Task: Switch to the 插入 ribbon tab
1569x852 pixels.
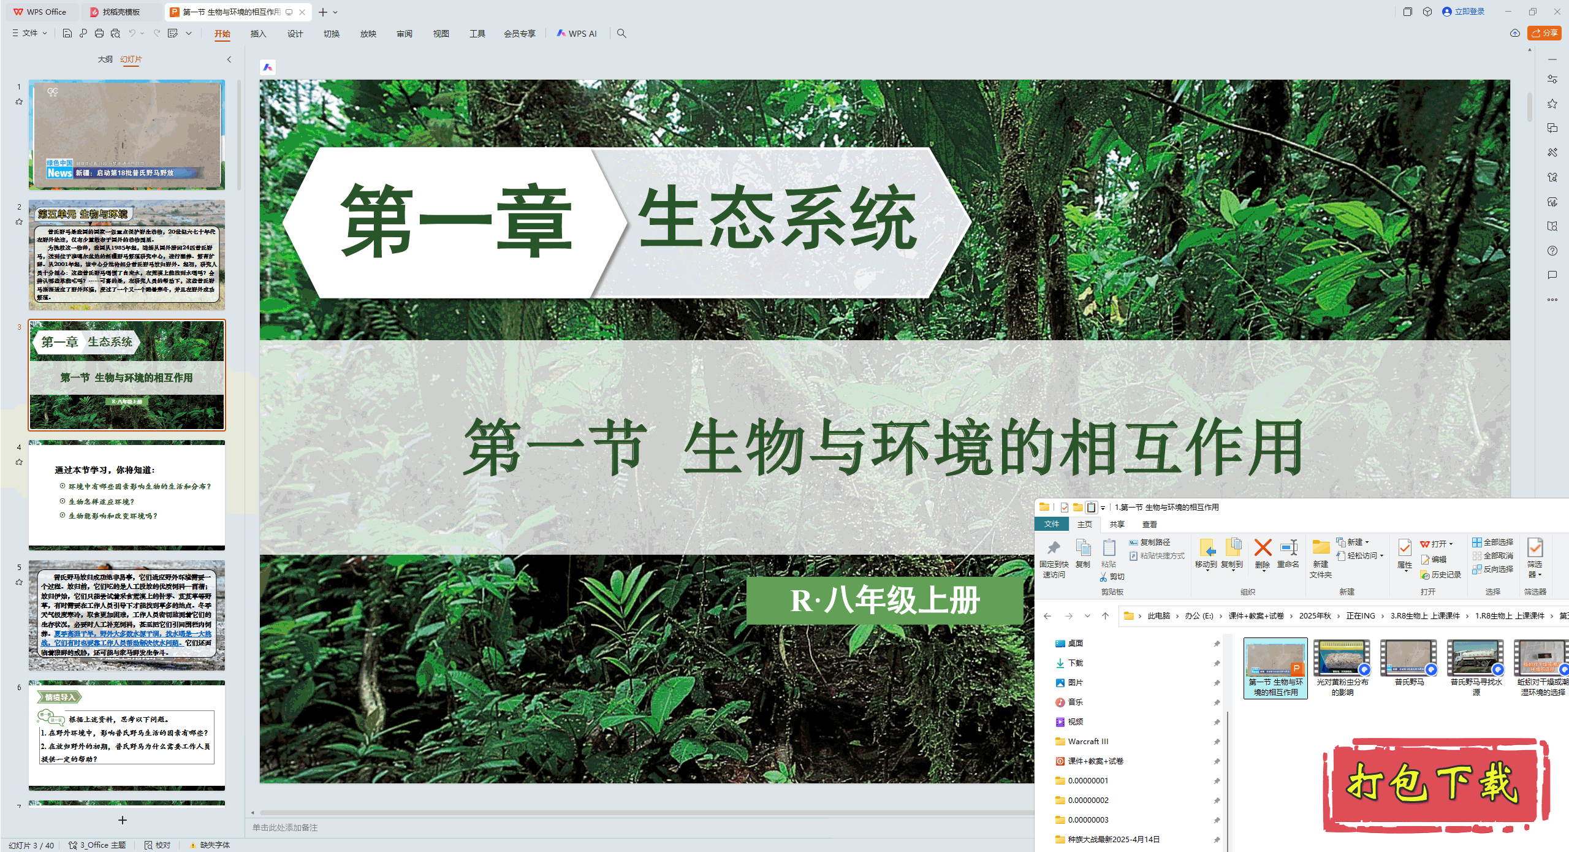Action: coord(258,34)
